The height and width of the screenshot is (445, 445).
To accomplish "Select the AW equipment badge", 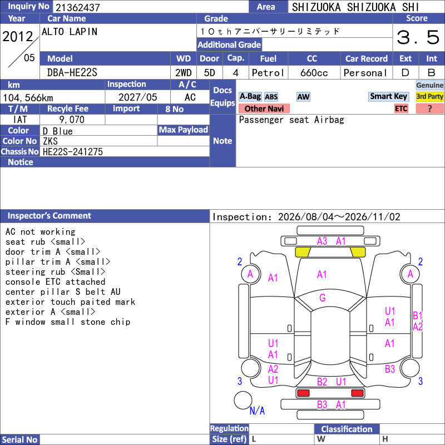I will pyautogui.click(x=303, y=97).
